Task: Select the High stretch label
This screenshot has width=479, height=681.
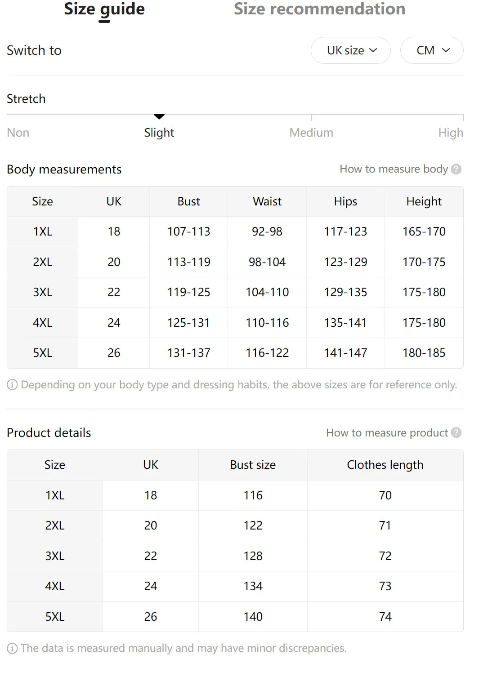Action: tap(451, 133)
